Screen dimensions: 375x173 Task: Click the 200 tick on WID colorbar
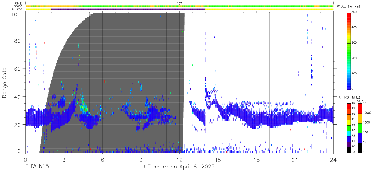point(355,58)
